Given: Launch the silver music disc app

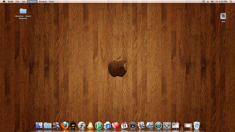Looking at the screenshot, I should coord(82,125).
